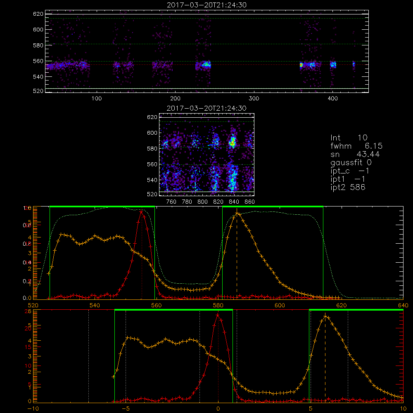The width and height of the screenshot is (413, 413).
Task: Click left thick green bar atop bottom plot
Action: point(173,310)
